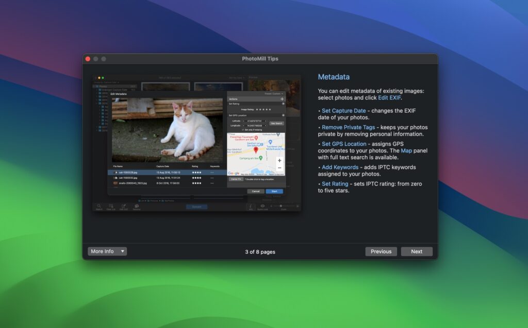The height and width of the screenshot is (328, 528).
Task: Click the Filter List toolbar icon
Action: 109,205
